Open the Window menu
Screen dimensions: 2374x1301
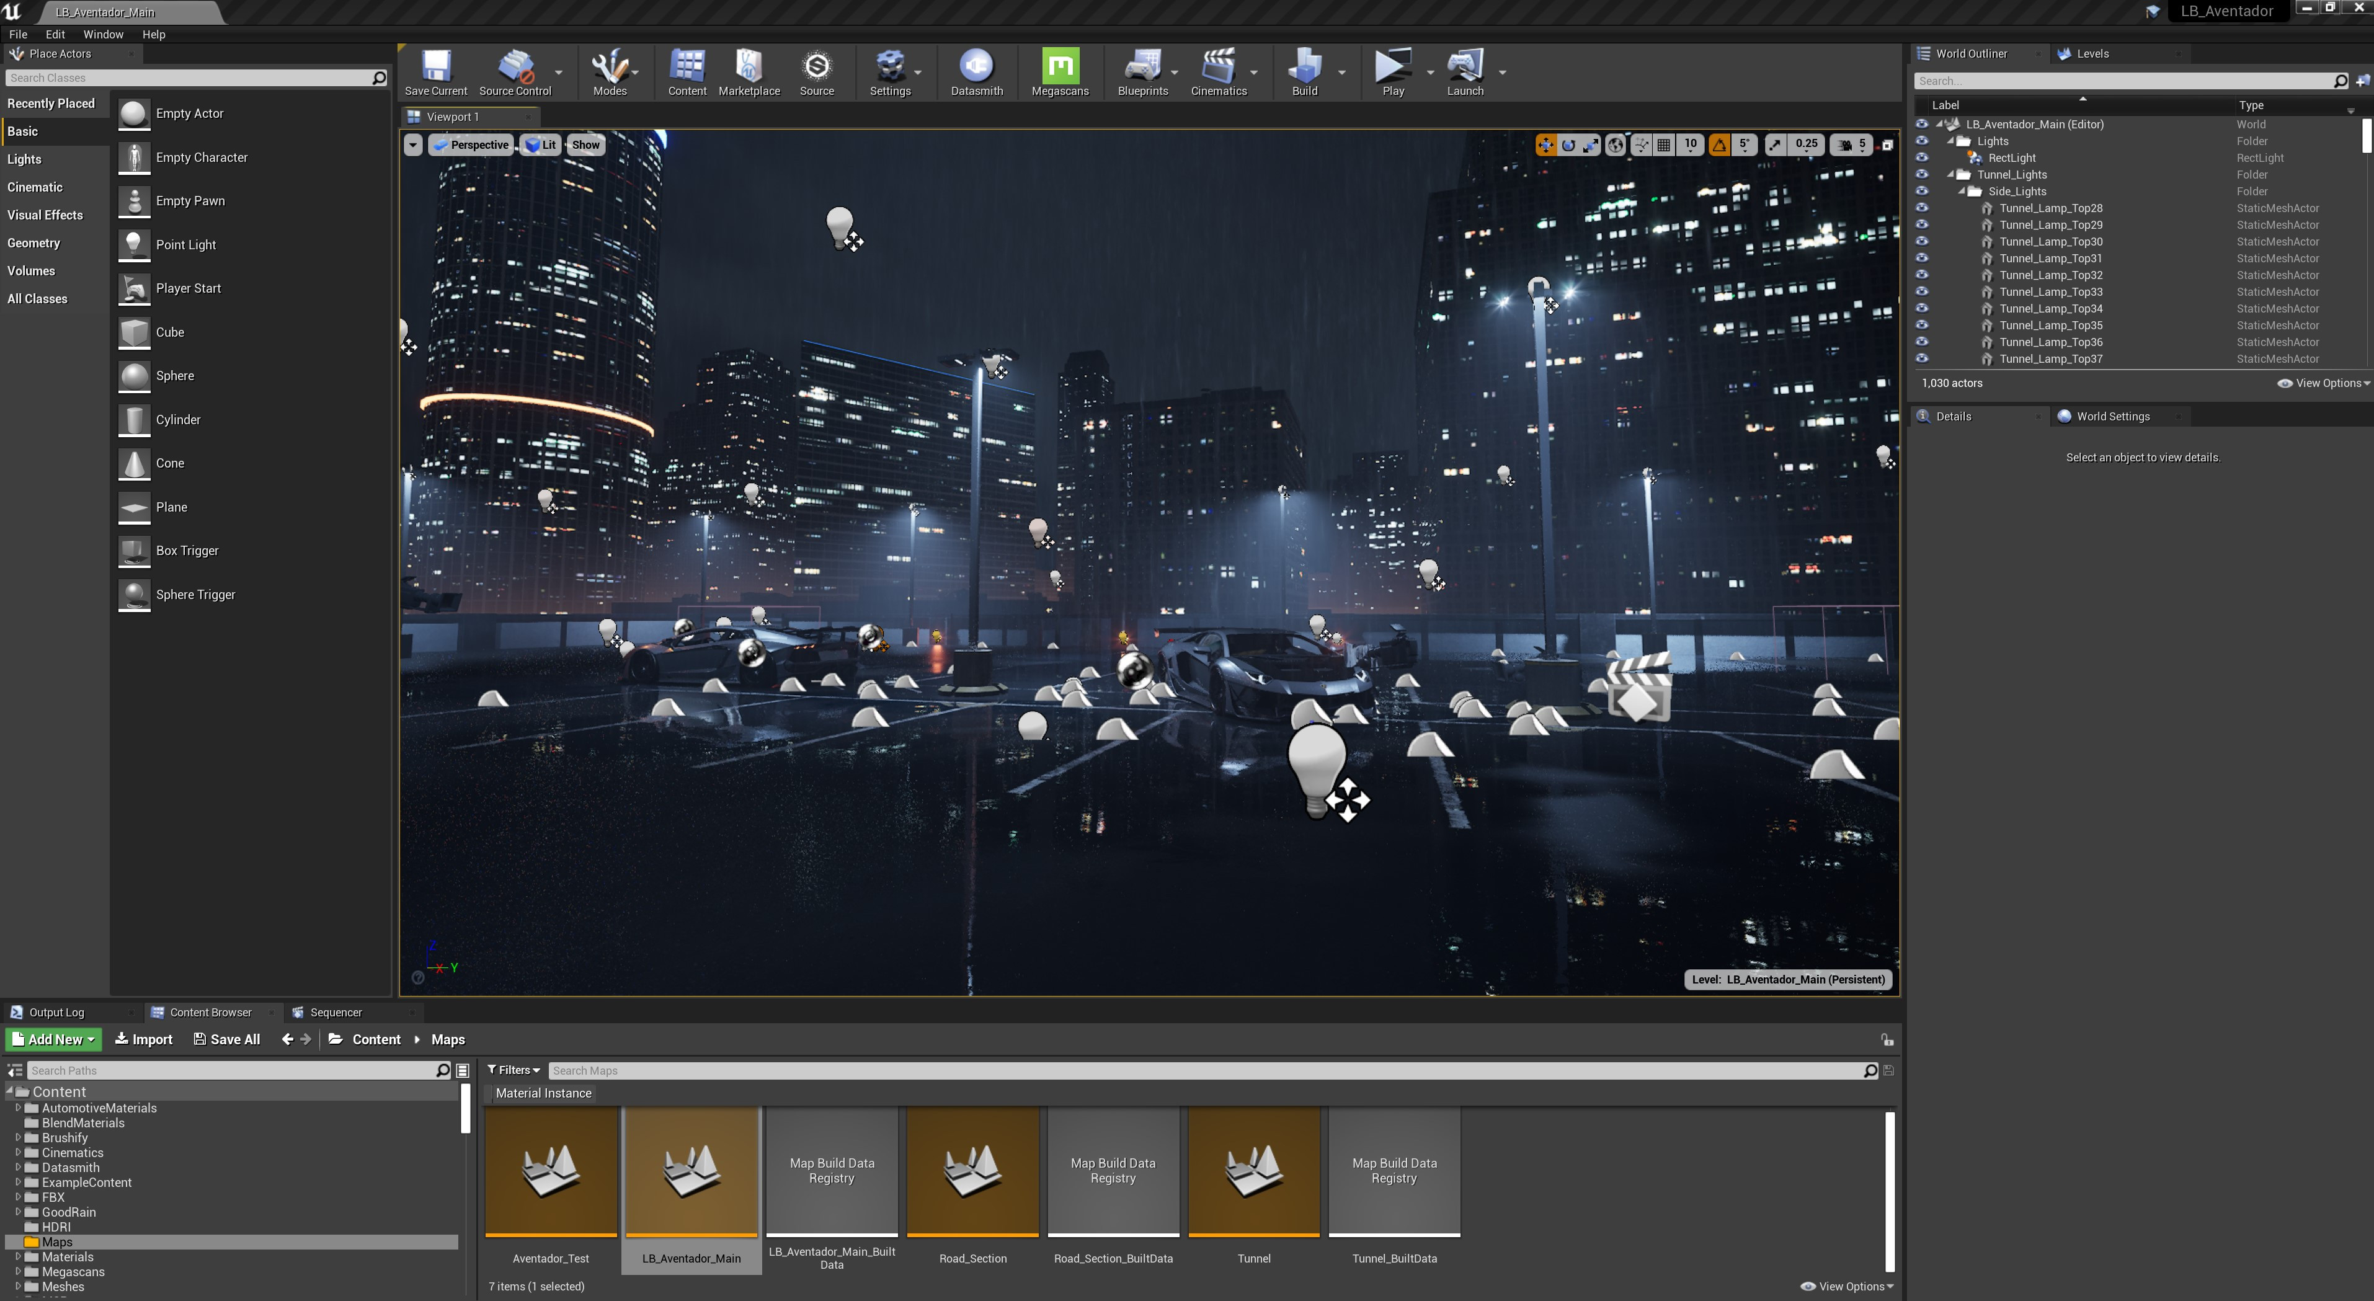(x=102, y=34)
